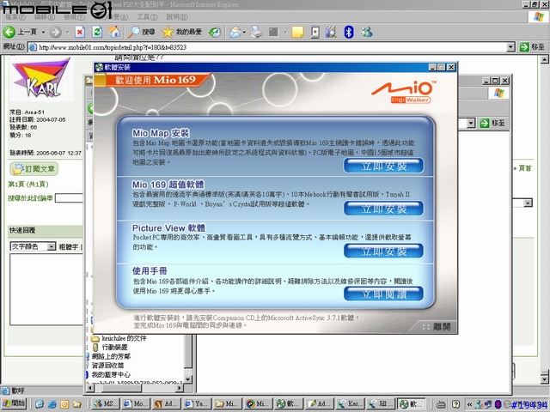The height and width of the screenshot is (412, 550).
Task: Stop page loading with red X icon
Action: click(x=80, y=33)
